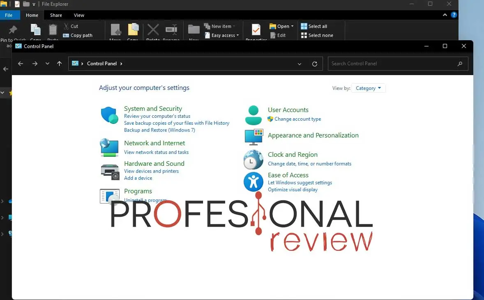Screen dimensions: 484x300
Task: Switch to the Share ribbon tab
Action: (56, 15)
